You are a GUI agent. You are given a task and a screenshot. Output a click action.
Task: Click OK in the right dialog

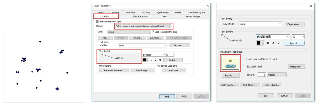point(266,96)
